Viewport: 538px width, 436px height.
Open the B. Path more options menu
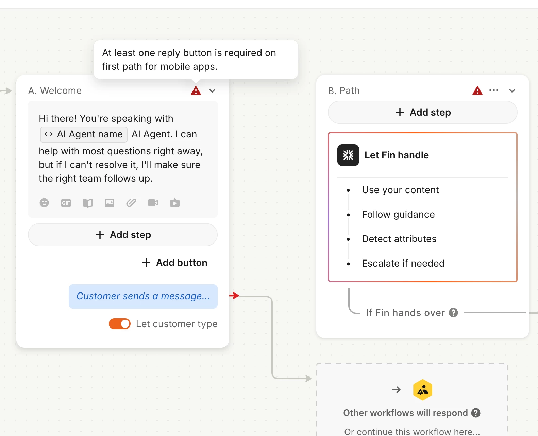click(494, 90)
